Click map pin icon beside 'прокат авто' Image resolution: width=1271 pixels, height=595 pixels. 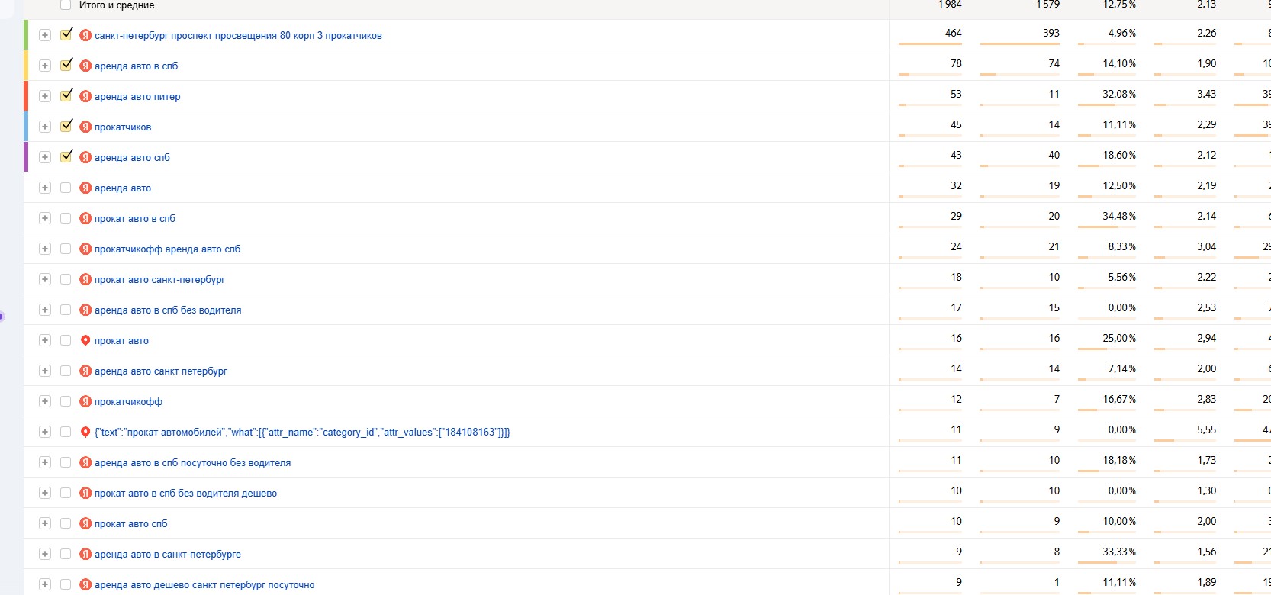click(x=85, y=340)
